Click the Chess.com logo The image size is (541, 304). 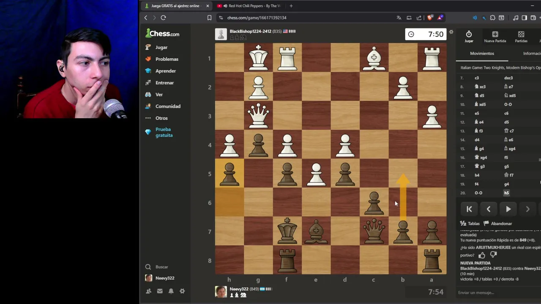[162, 33]
